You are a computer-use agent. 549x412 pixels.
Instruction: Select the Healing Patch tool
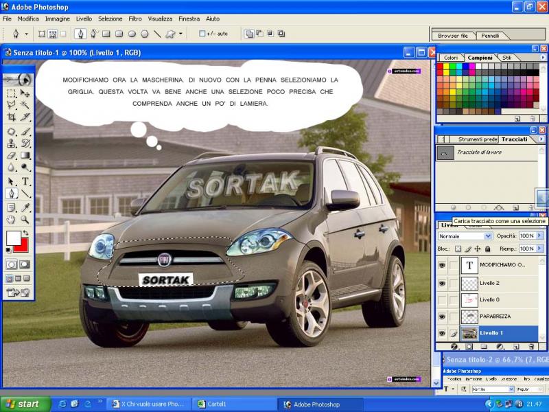(x=11, y=131)
